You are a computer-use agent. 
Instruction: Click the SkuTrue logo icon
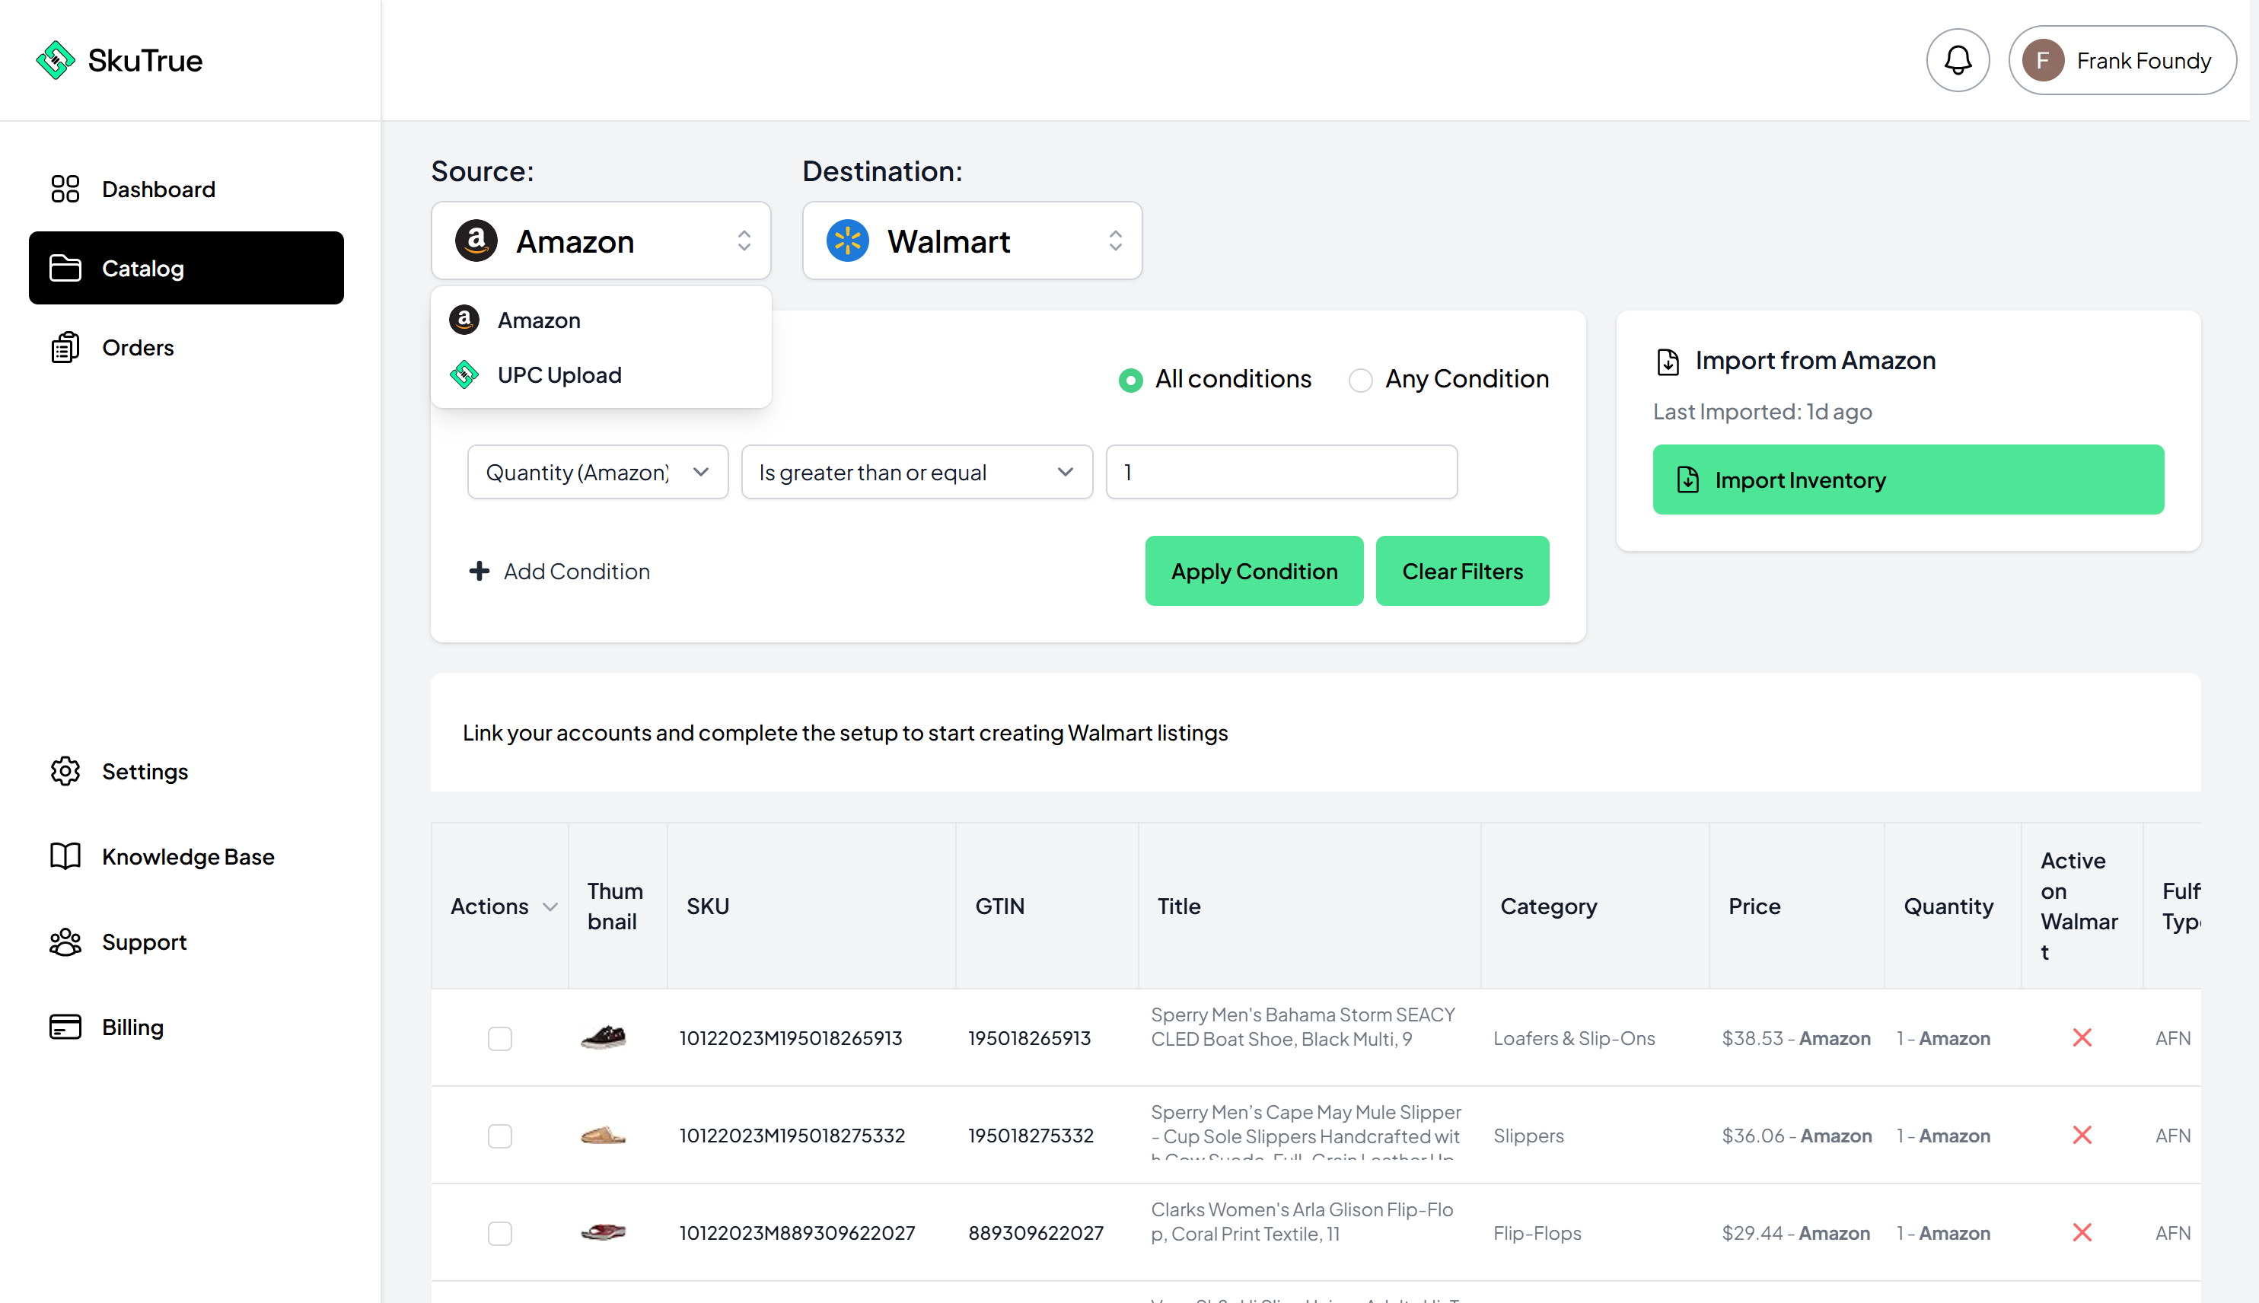pos(56,61)
